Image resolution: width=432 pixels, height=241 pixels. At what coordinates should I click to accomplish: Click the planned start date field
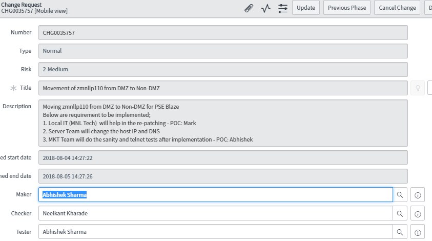point(223,158)
